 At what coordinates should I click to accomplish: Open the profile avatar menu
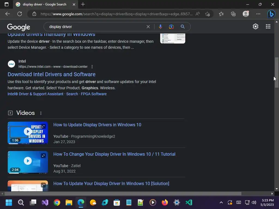246,14
